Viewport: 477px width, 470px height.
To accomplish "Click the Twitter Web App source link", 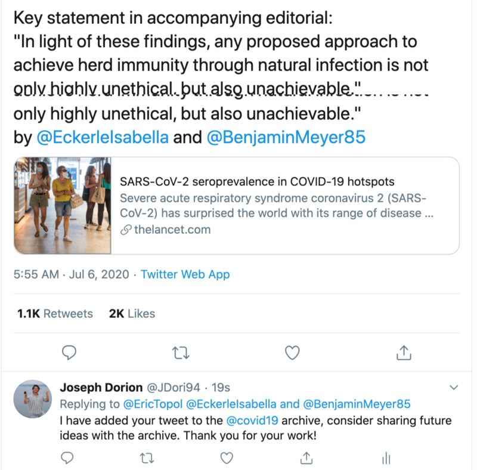I will (x=185, y=274).
